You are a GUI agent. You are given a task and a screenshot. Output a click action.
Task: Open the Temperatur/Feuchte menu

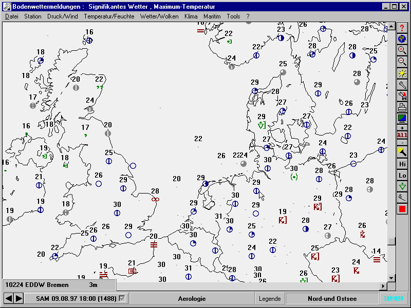(109, 16)
